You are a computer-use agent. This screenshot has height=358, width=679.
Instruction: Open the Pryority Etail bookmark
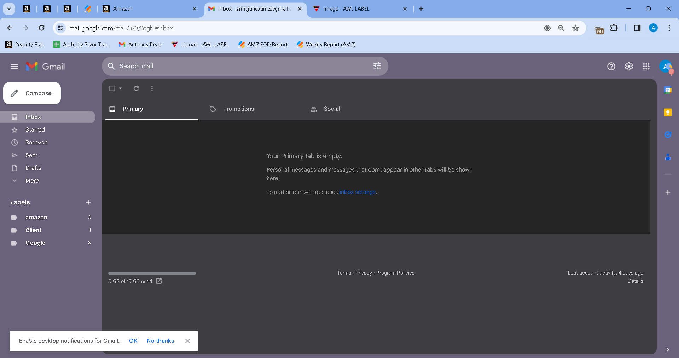coord(25,45)
